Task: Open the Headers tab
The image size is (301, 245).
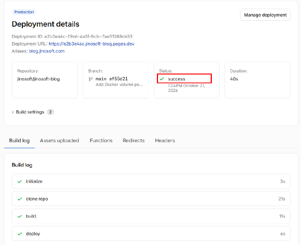Action: point(165,141)
